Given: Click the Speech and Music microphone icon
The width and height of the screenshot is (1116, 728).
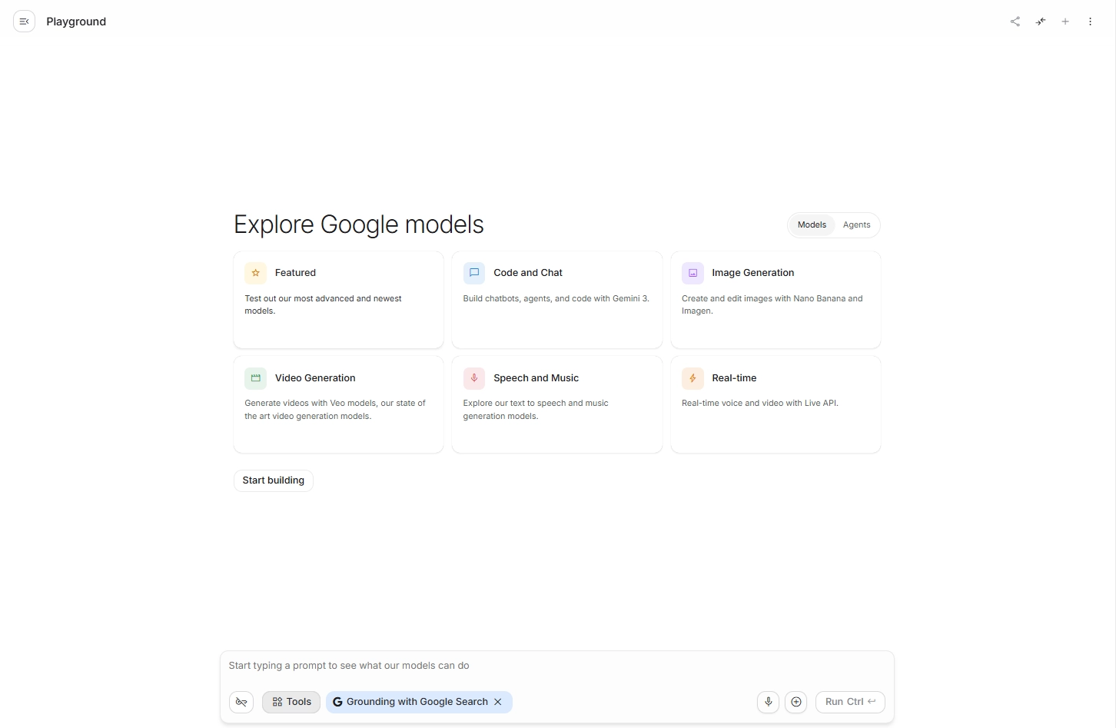Looking at the screenshot, I should click(x=474, y=378).
